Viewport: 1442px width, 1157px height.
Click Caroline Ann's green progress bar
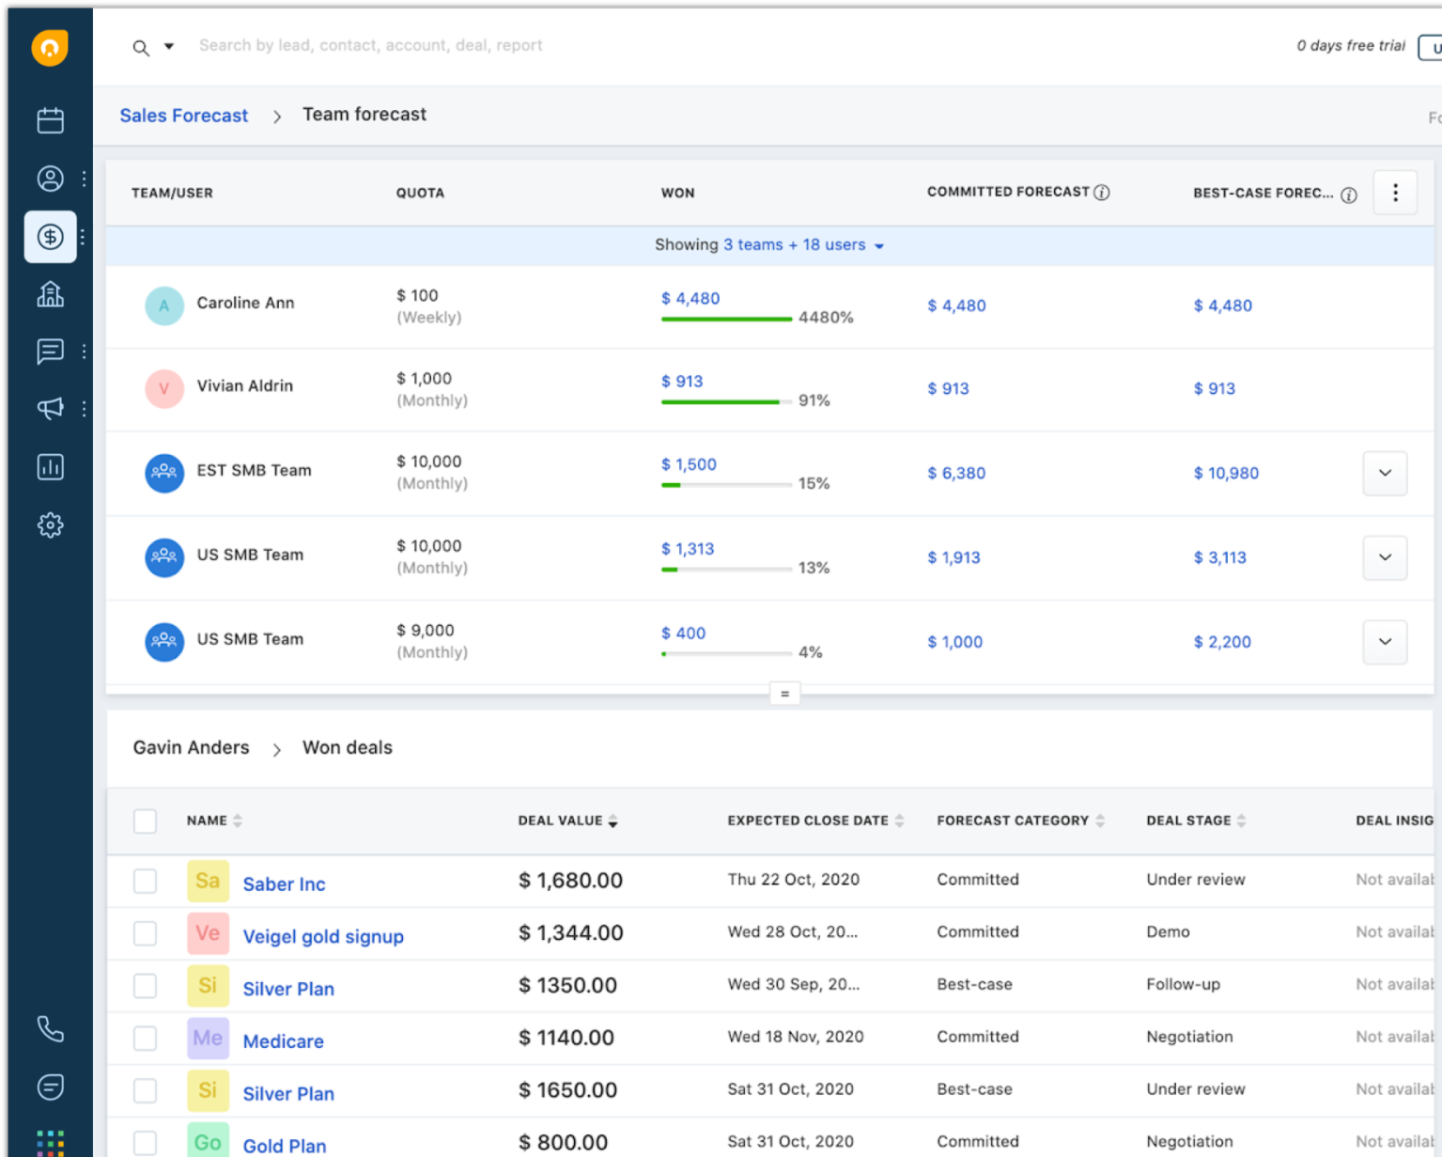726,319
